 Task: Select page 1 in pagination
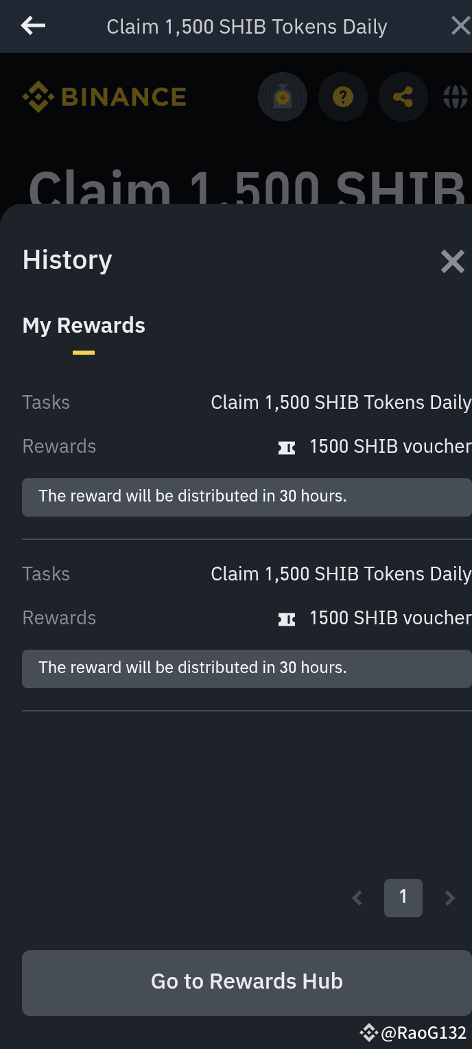403,898
